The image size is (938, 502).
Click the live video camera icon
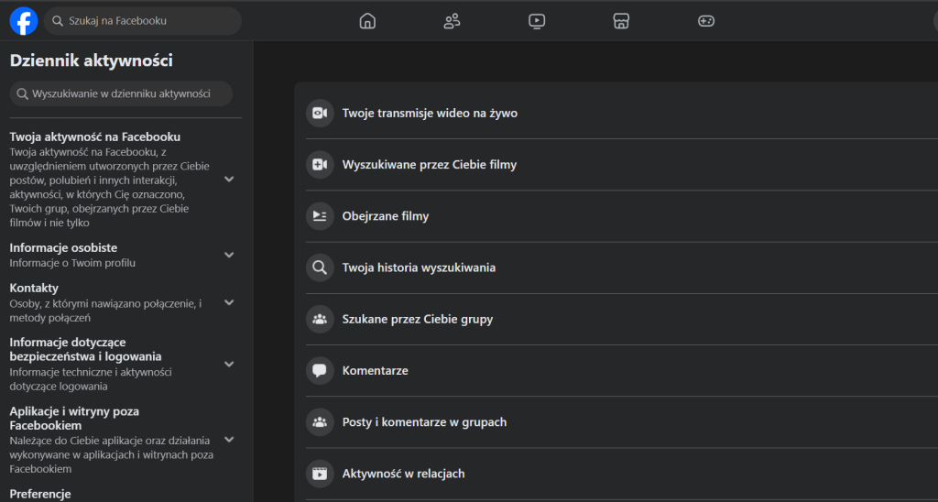click(x=320, y=113)
